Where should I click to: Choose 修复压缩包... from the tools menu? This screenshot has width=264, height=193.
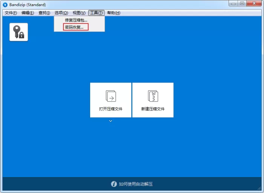pyautogui.click(x=76, y=20)
